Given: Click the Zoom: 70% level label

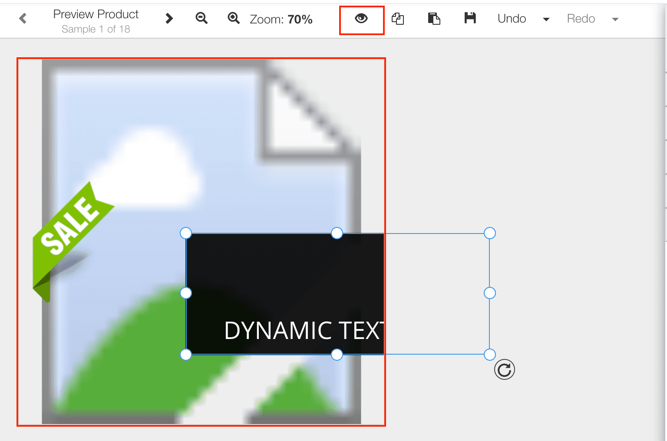Looking at the screenshot, I should [x=281, y=20].
